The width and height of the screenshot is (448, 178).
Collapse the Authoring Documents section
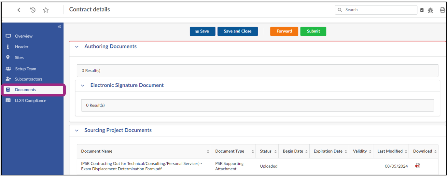[x=77, y=47]
